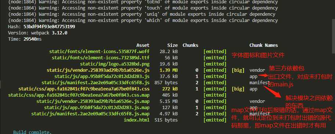The width and height of the screenshot is (335, 134).
Task: Click [big] flag in vendor.js row
Action: pos(238,70)
